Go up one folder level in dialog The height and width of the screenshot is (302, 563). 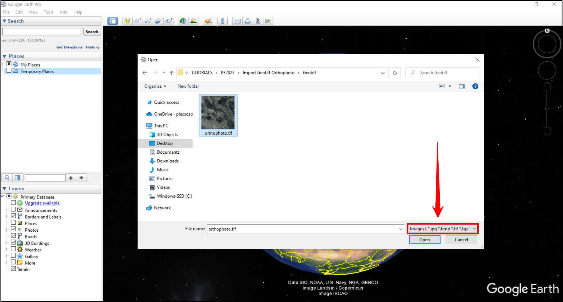172,73
